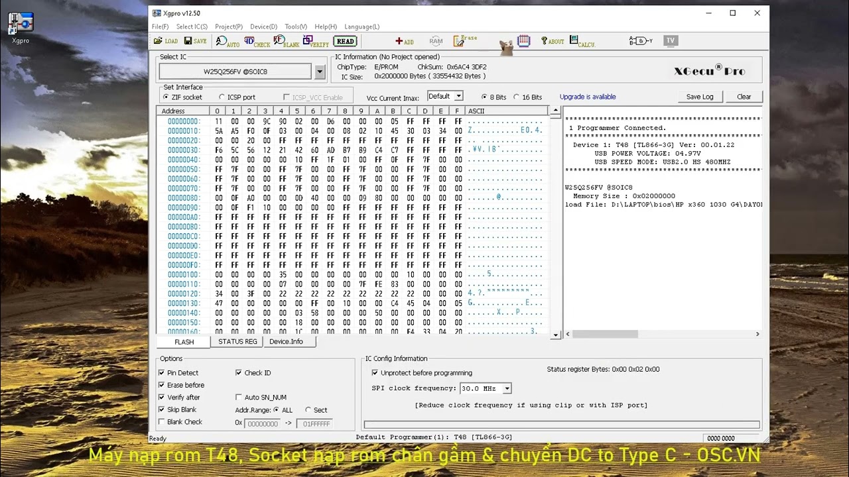Click the hex view scroll up arrow
849x477 pixels.
point(556,111)
